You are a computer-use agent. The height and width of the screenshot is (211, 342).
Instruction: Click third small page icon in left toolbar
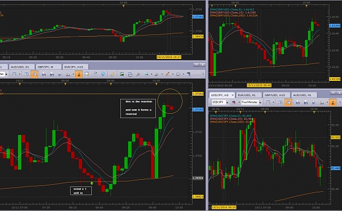point(60,74)
